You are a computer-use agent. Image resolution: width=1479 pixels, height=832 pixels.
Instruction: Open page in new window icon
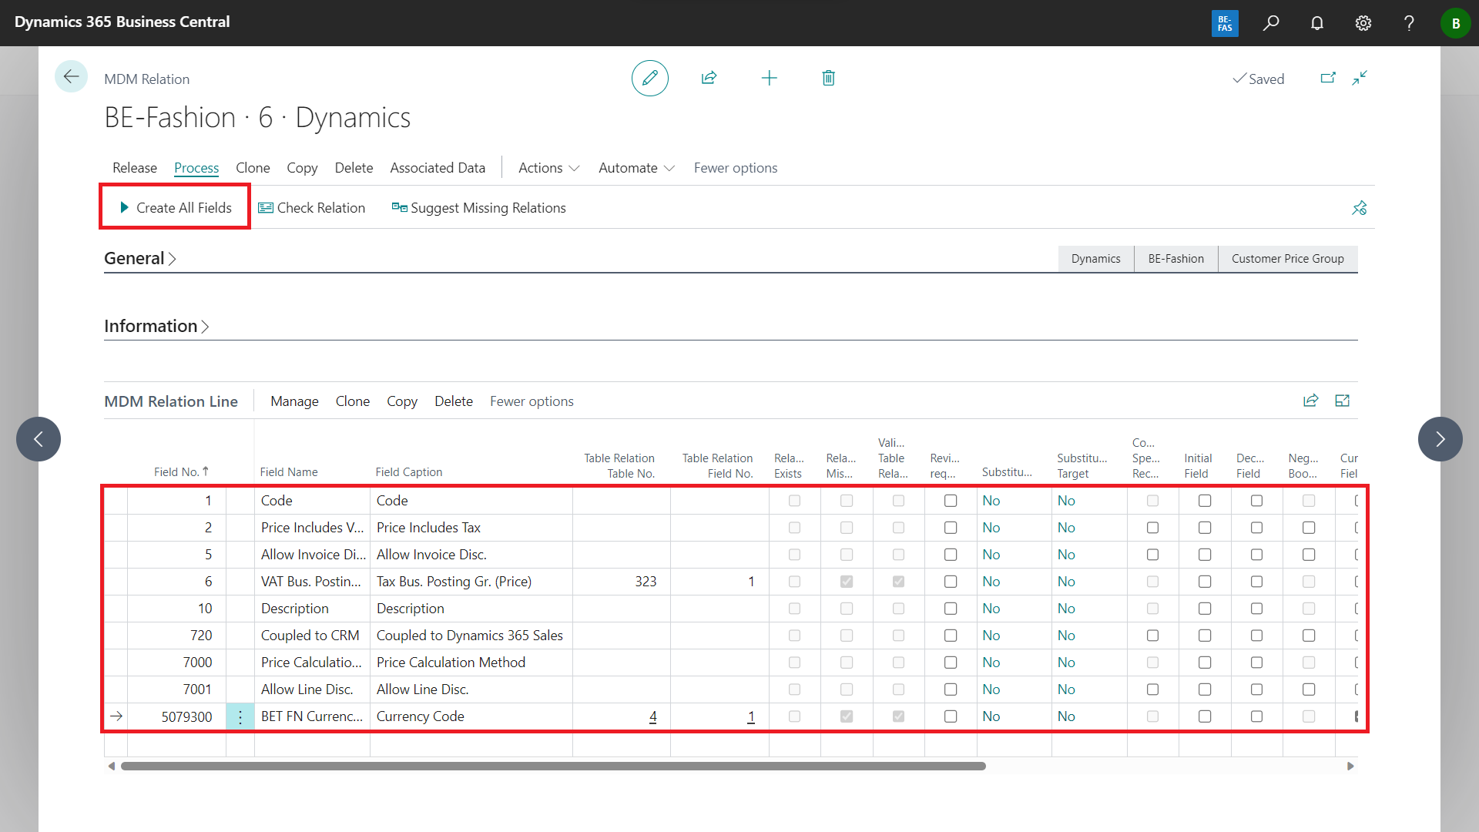[1328, 78]
